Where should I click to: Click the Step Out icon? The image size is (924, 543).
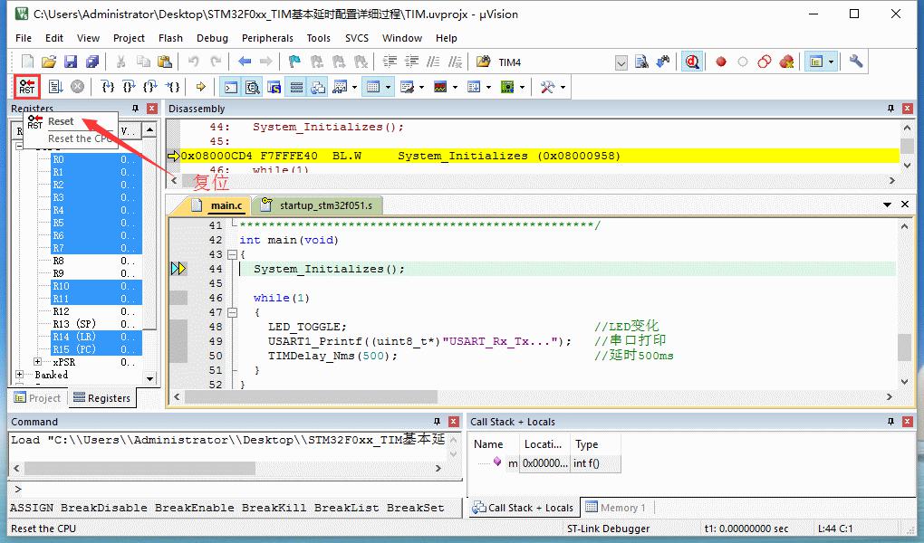pos(150,87)
